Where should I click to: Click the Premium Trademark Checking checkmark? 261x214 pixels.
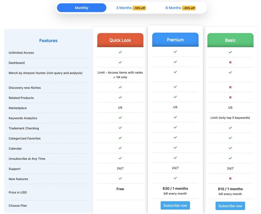(x=175, y=127)
